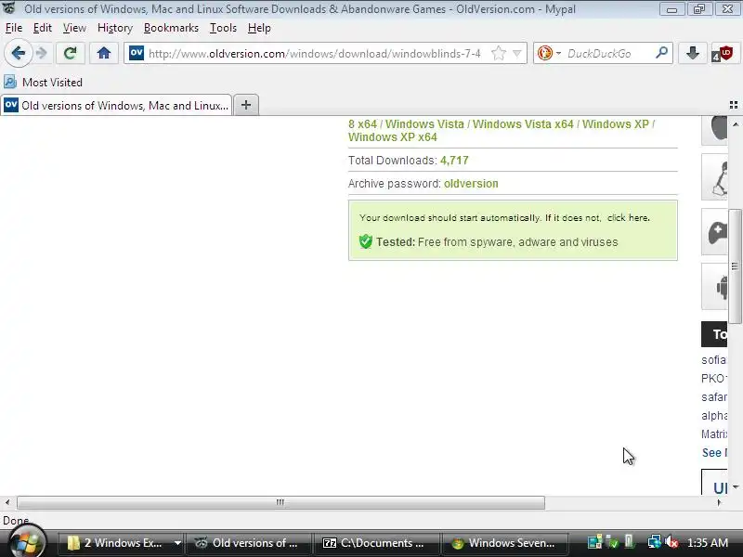
Task: Open the Tools menu
Action: 223,28
